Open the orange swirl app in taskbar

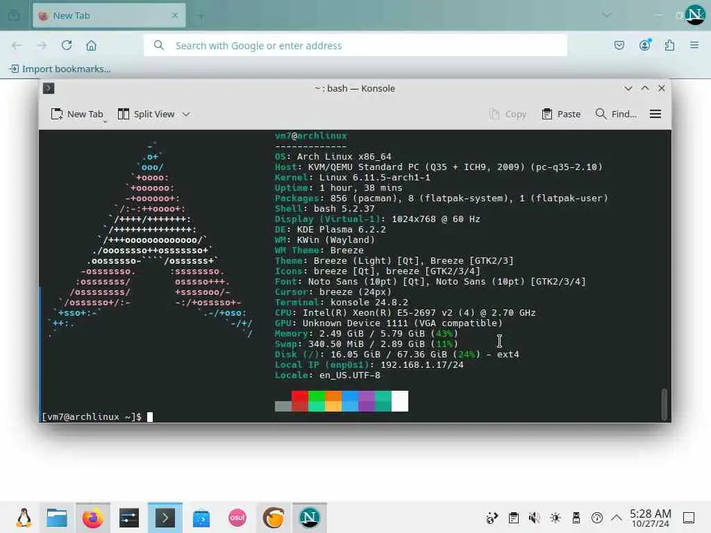pyautogui.click(x=274, y=518)
